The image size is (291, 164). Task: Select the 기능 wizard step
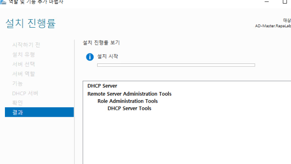pyautogui.click(x=17, y=84)
